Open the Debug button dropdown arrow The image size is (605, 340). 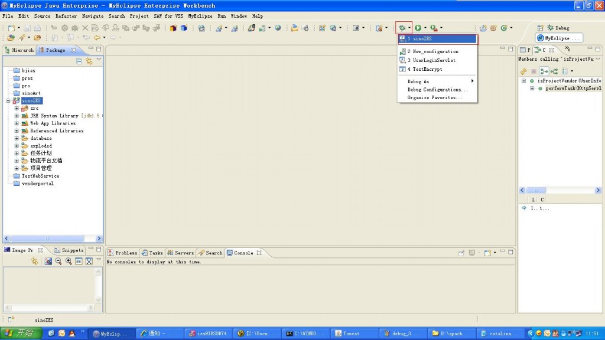tap(409, 28)
